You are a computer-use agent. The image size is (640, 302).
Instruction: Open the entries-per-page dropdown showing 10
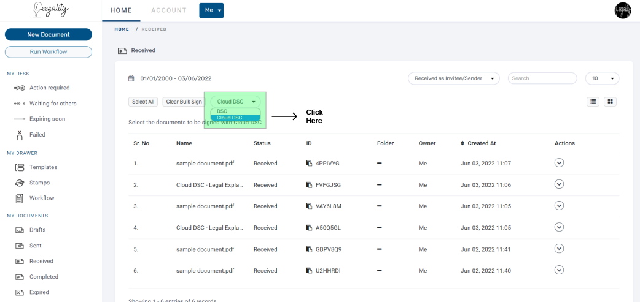[x=603, y=78]
